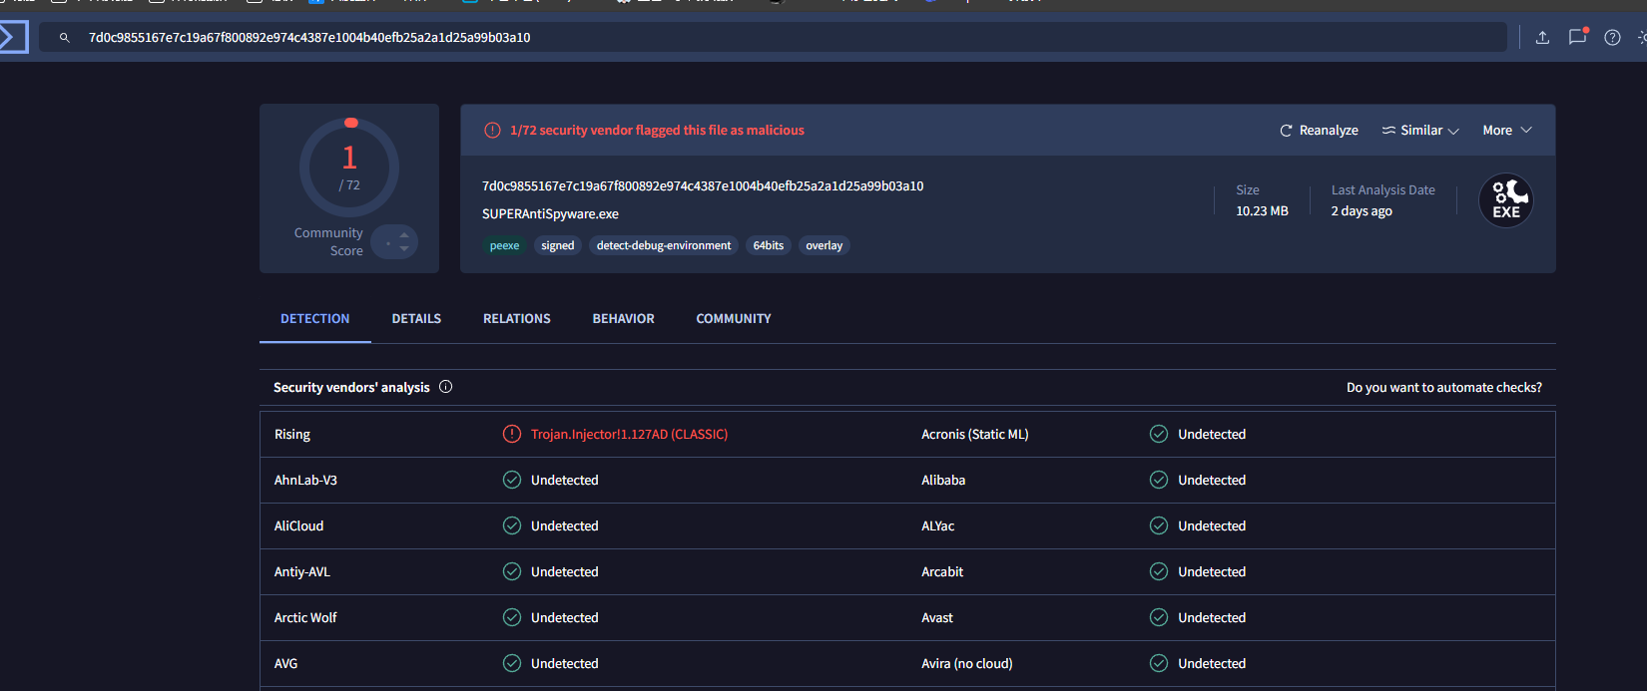Viewport: 1647px width, 691px height.
Task: Click the hash search input field
Action: click(773, 38)
